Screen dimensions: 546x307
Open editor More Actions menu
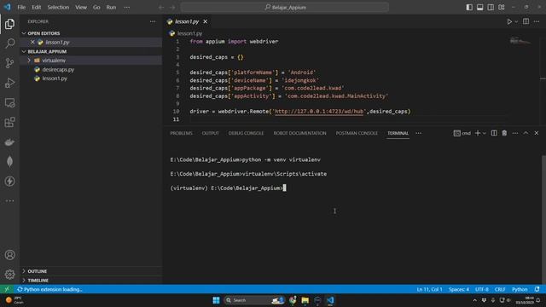coord(537,21)
